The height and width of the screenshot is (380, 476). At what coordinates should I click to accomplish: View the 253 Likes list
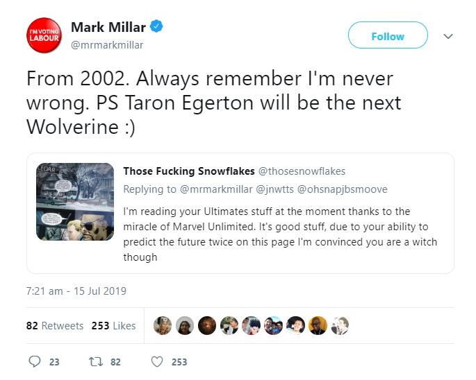[x=113, y=325]
